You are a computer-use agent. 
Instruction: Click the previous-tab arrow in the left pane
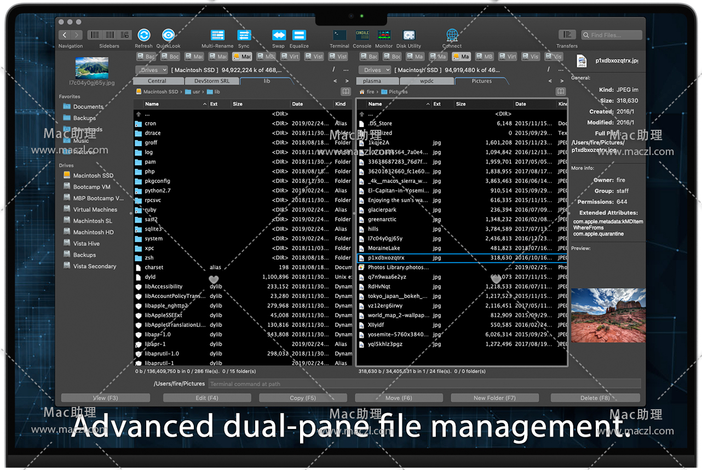[x=335, y=81]
